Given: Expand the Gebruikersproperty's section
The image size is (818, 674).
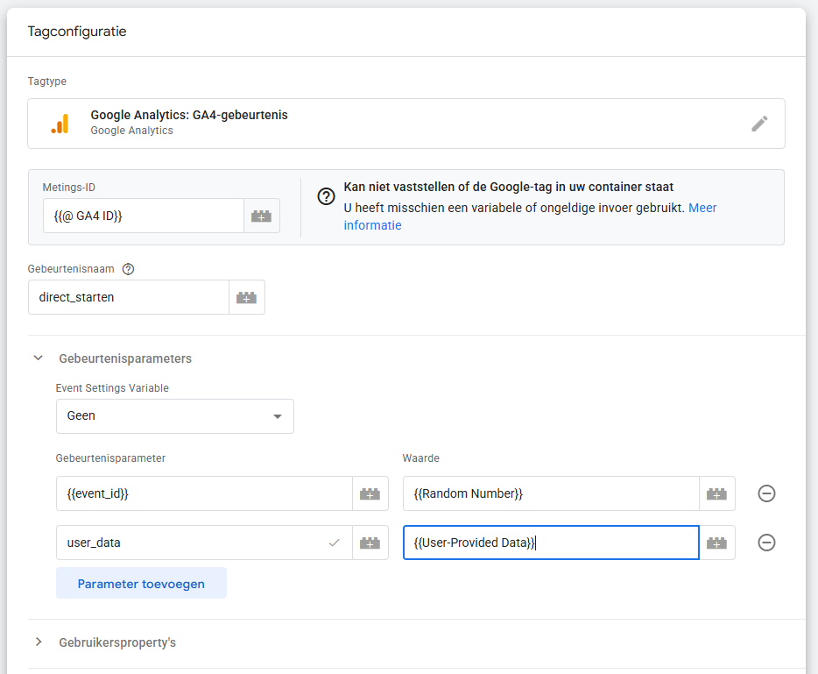Looking at the screenshot, I should (38, 642).
